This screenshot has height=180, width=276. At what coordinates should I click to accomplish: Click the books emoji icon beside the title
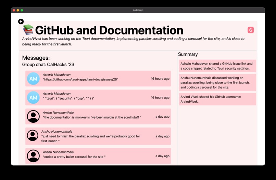click(x=28, y=30)
